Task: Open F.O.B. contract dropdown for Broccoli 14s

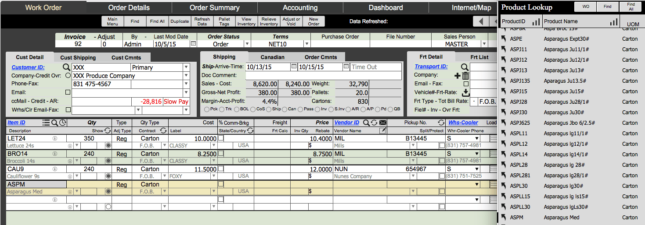Action: click(165, 161)
